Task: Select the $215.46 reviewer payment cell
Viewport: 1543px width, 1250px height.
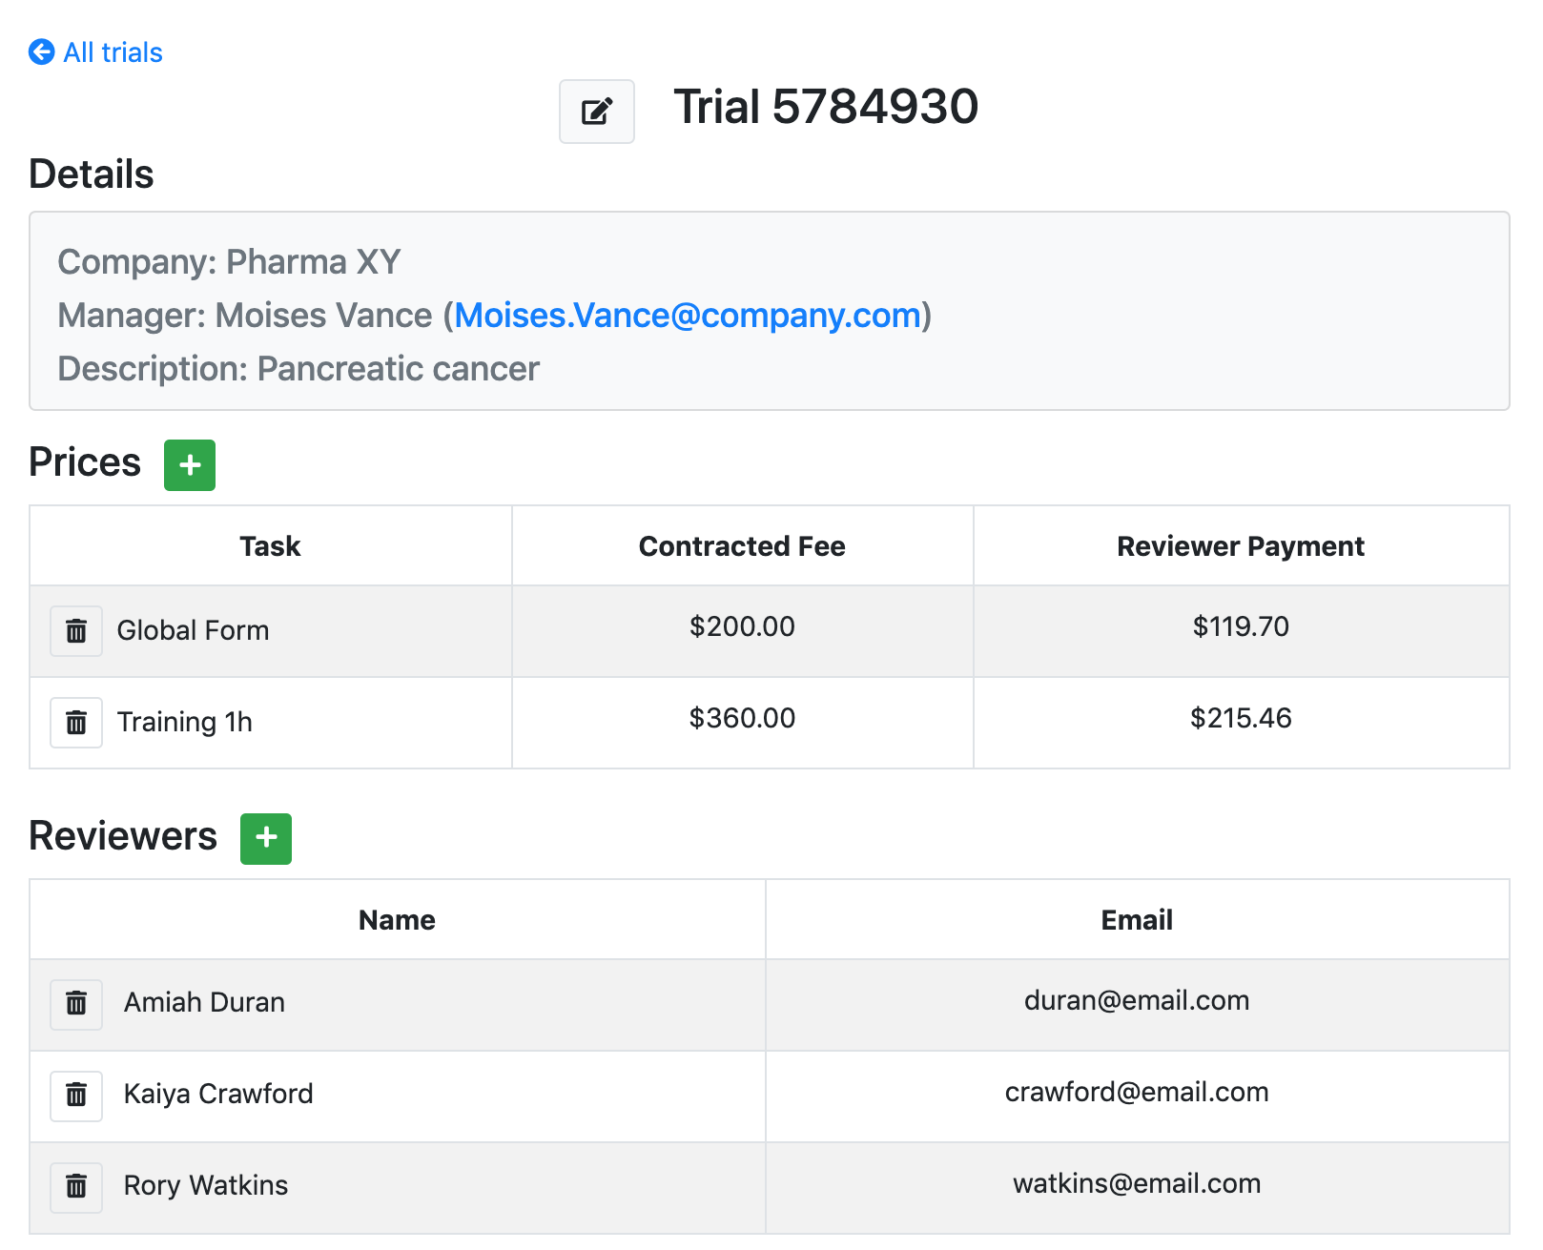Action: pyautogui.click(x=1240, y=719)
